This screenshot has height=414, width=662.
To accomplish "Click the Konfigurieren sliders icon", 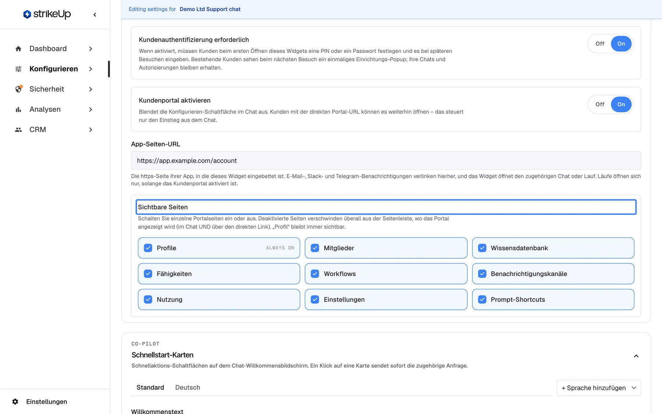I will click(x=18, y=69).
